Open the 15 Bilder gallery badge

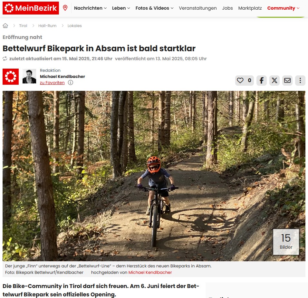tap(286, 242)
